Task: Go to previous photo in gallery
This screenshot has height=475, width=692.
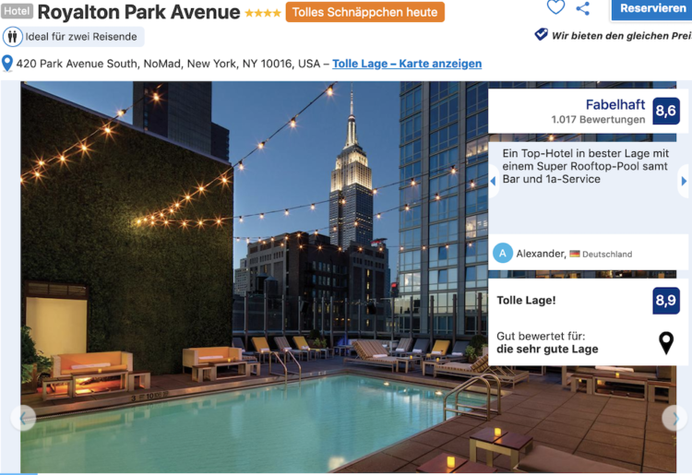Action: [23, 418]
